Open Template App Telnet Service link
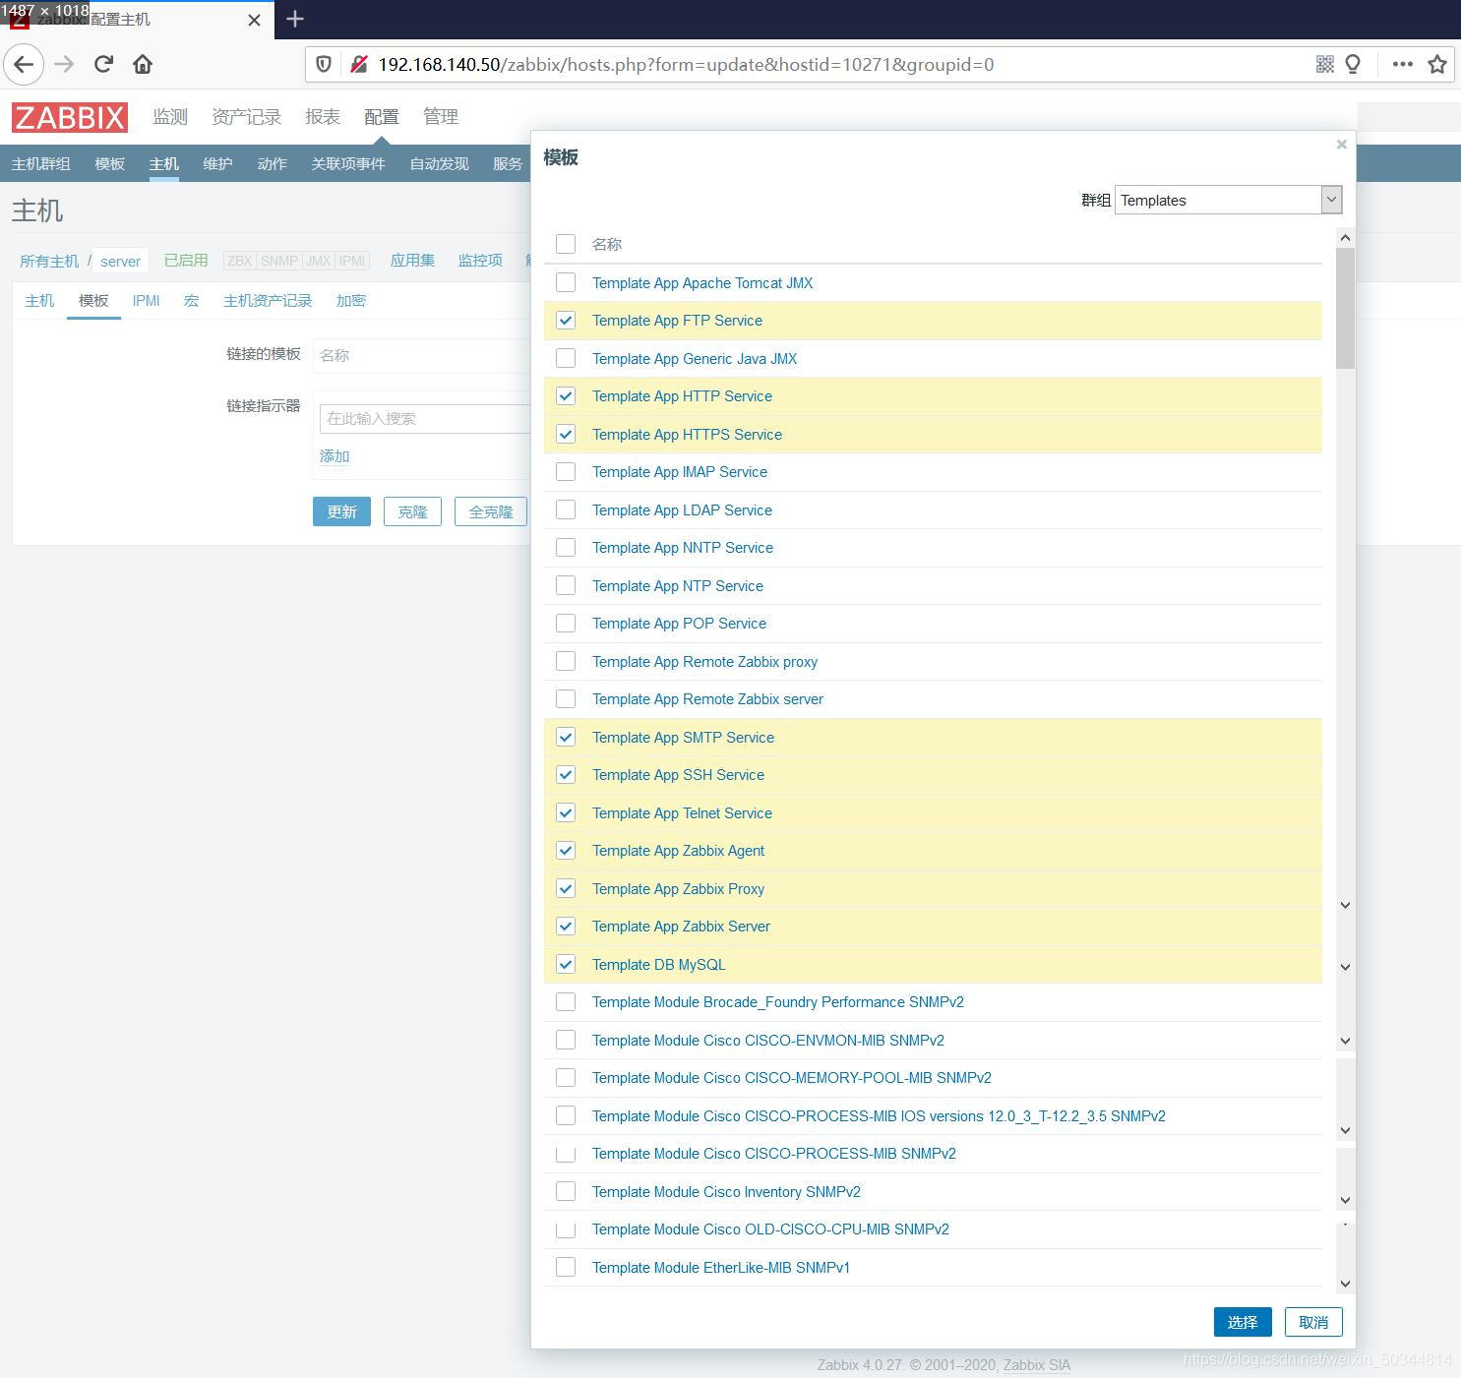1461x1378 pixels. (x=682, y=813)
